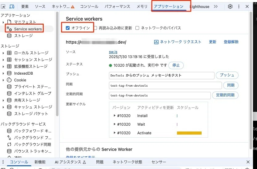Viewport: 257px width, 169px height.
Task: Switch to the 要素 tab
Action: point(25,6)
